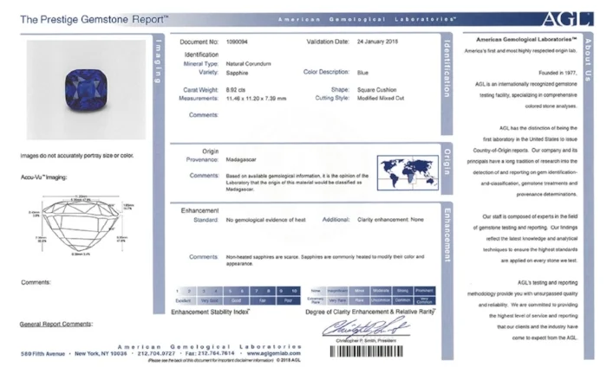Screen dimensions: 607x367
Task: Click the validation date 24 January 2018
Action: pos(377,42)
